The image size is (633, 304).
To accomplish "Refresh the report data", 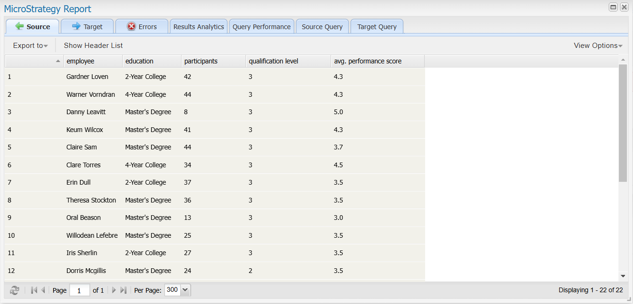I will click(x=14, y=290).
